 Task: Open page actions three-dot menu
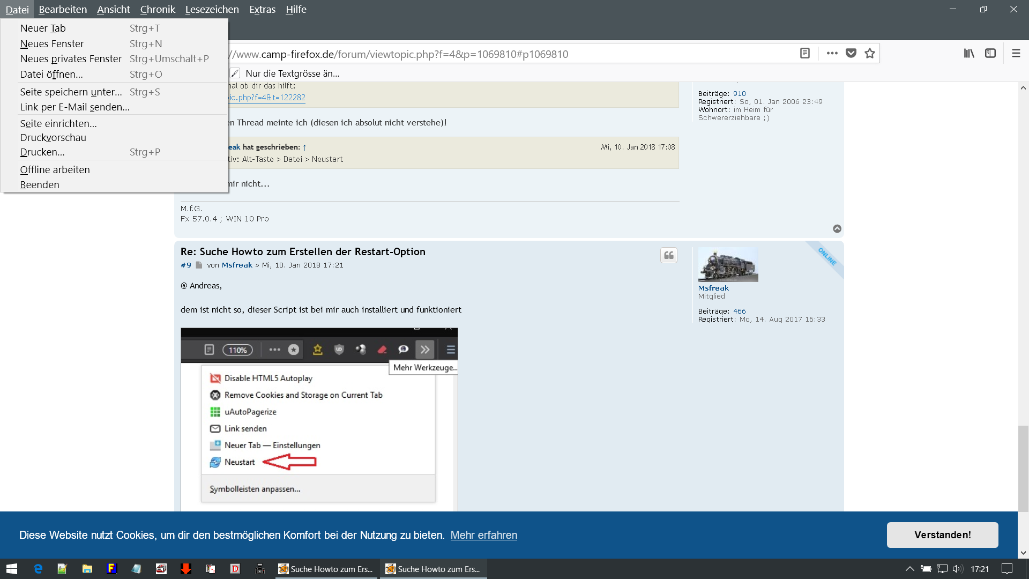point(832,53)
